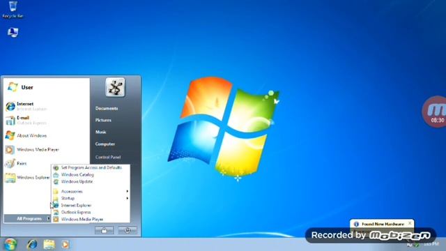The height and width of the screenshot is (251, 446).
Task: Open the Recycle Bin desktop icon
Action: pos(13,10)
